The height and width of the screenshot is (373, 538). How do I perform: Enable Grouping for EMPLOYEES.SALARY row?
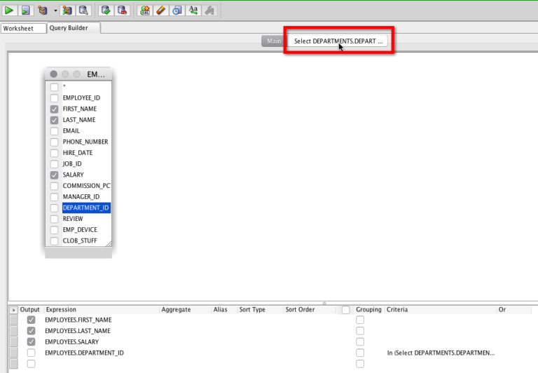pyautogui.click(x=360, y=341)
